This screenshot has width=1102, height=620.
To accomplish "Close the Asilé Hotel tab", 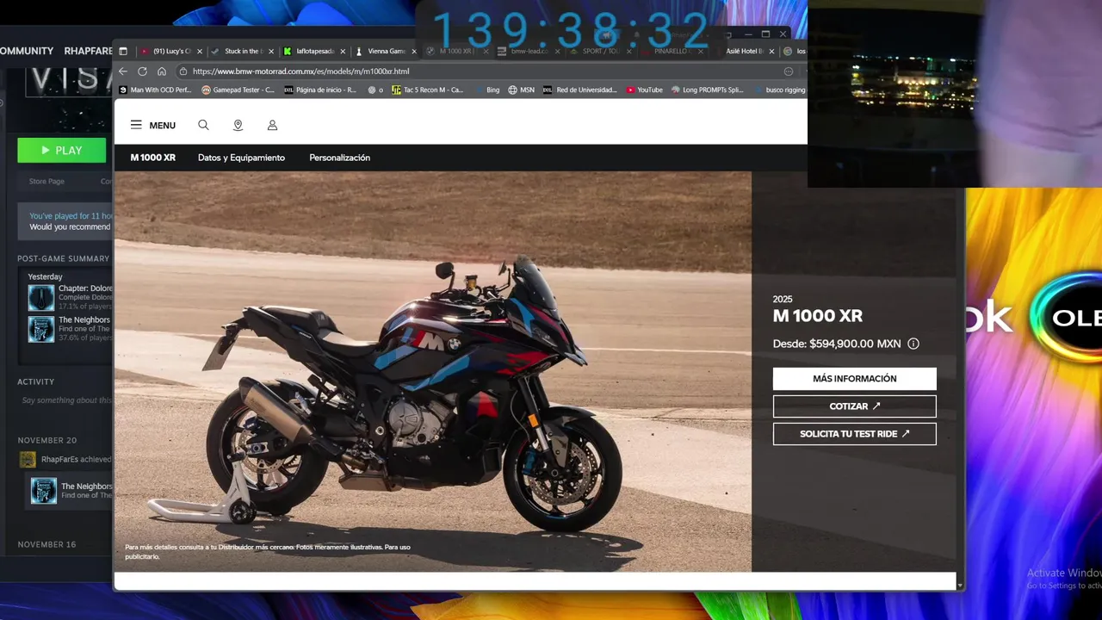I will coord(771,52).
